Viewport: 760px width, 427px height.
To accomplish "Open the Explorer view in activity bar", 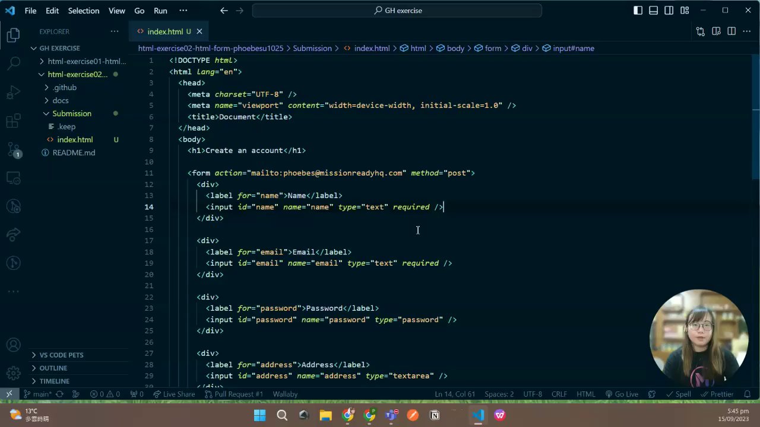I will tap(13, 36).
